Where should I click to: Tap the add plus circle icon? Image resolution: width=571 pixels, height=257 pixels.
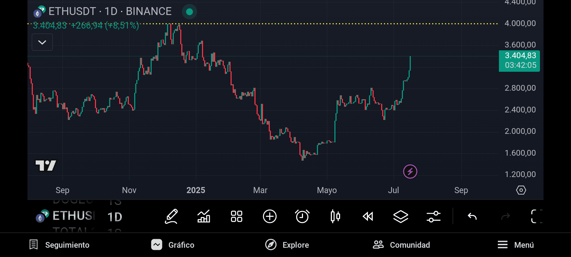(270, 216)
